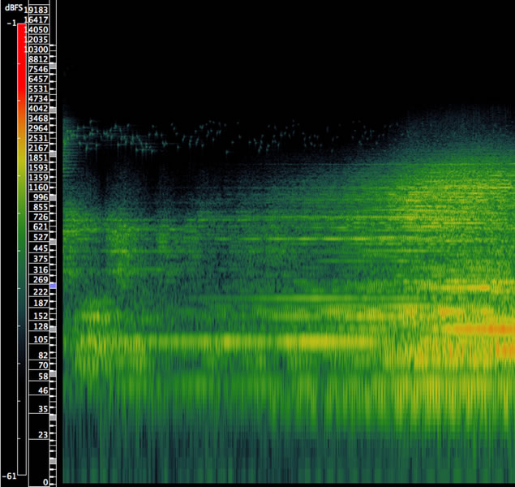Click the orange-red hotspot in the spectrogram
This screenshot has width=515, height=487.
click(x=479, y=329)
